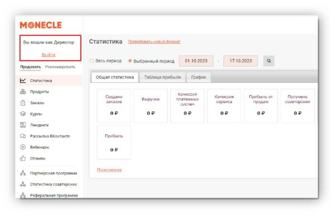
Task: Switch to Общая статистика tab
Action: click(115, 77)
